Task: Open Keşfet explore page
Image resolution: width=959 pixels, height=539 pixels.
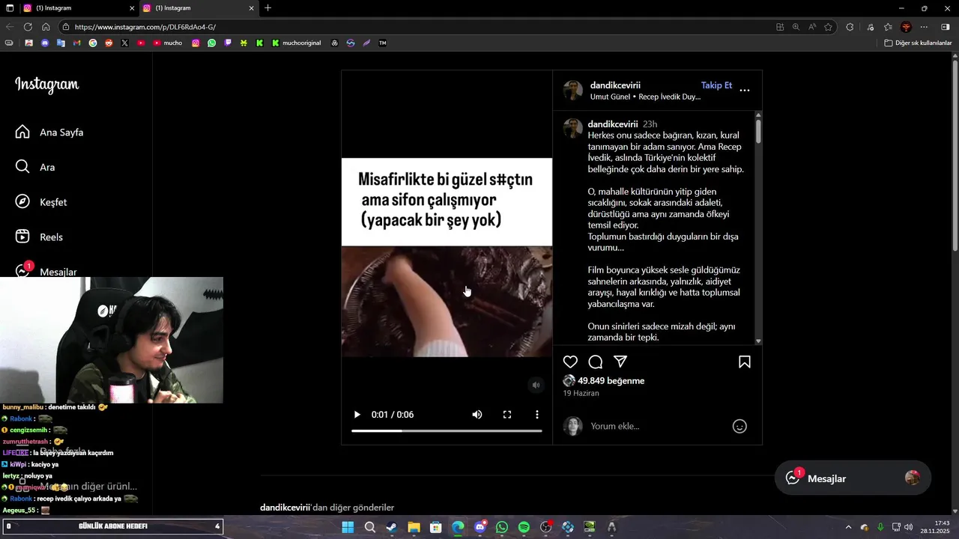Action: 41,202
